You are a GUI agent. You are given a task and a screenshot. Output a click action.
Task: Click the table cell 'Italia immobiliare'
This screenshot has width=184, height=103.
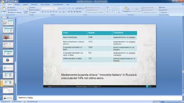click(x=75, y=37)
